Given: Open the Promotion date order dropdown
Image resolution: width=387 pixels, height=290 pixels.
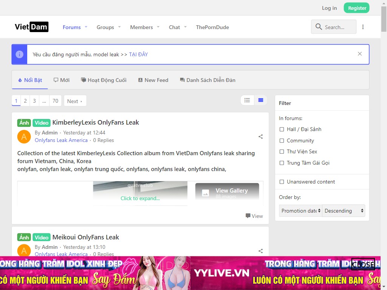Looking at the screenshot, I should (x=301, y=211).
